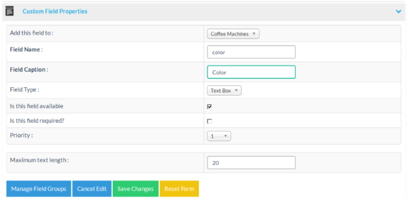This screenshot has height=202, width=408.
Task: Click the 'Is this field required?' label text
Action: tap(37, 121)
